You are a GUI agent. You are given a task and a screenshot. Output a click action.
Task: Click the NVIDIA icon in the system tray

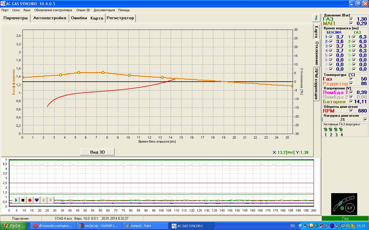click(348, 226)
